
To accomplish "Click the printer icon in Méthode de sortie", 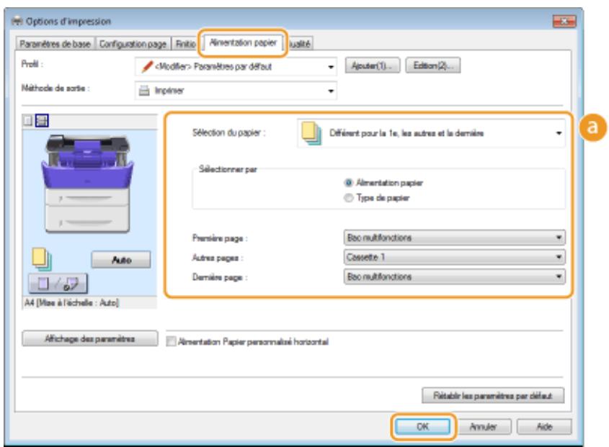I will (x=144, y=91).
